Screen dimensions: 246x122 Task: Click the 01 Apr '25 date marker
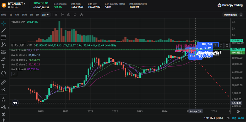[195, 111]
